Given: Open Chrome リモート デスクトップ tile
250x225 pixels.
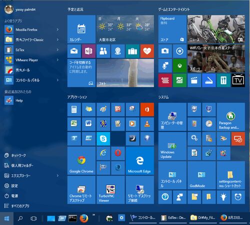Looking at the screenshot, I should 81,190.
